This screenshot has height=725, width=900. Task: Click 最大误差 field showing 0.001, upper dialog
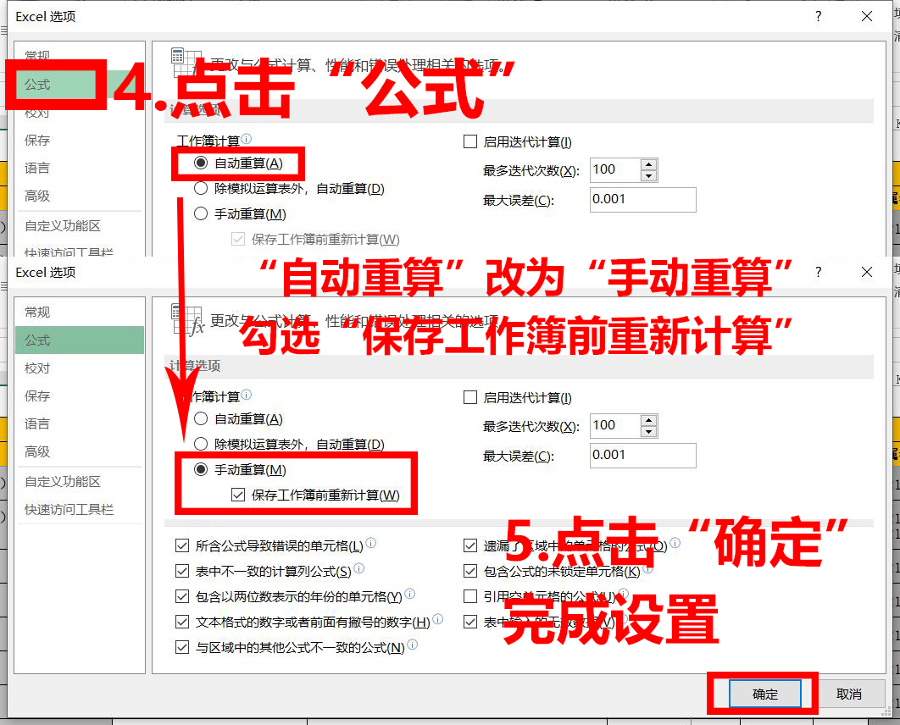point(643,200)
